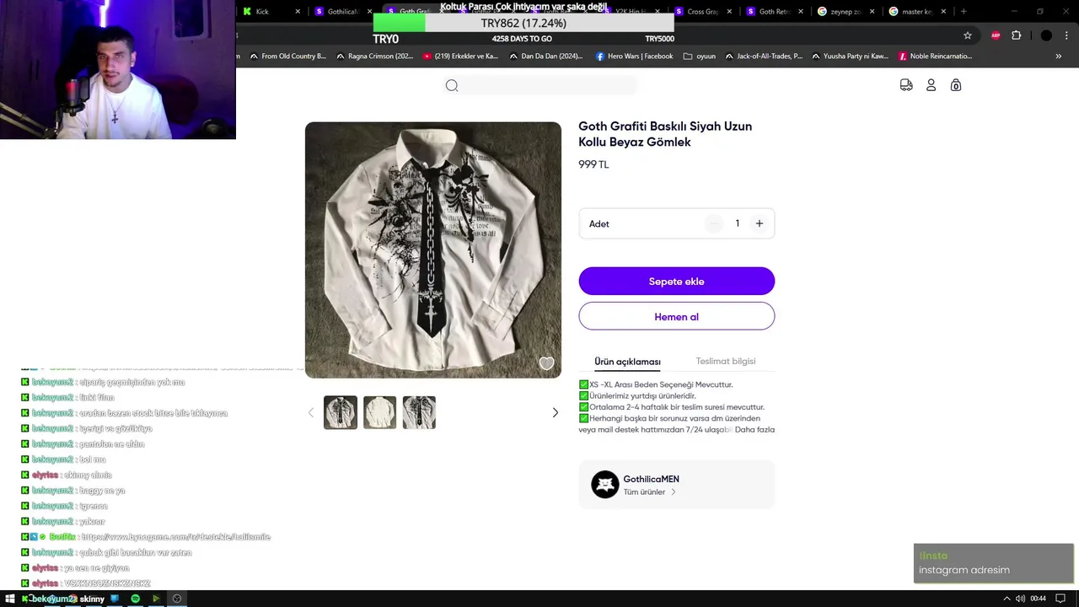Bookmark page with star icon
The height and width of the screenshot is (607, 1079).
click(x=968, y=35)
